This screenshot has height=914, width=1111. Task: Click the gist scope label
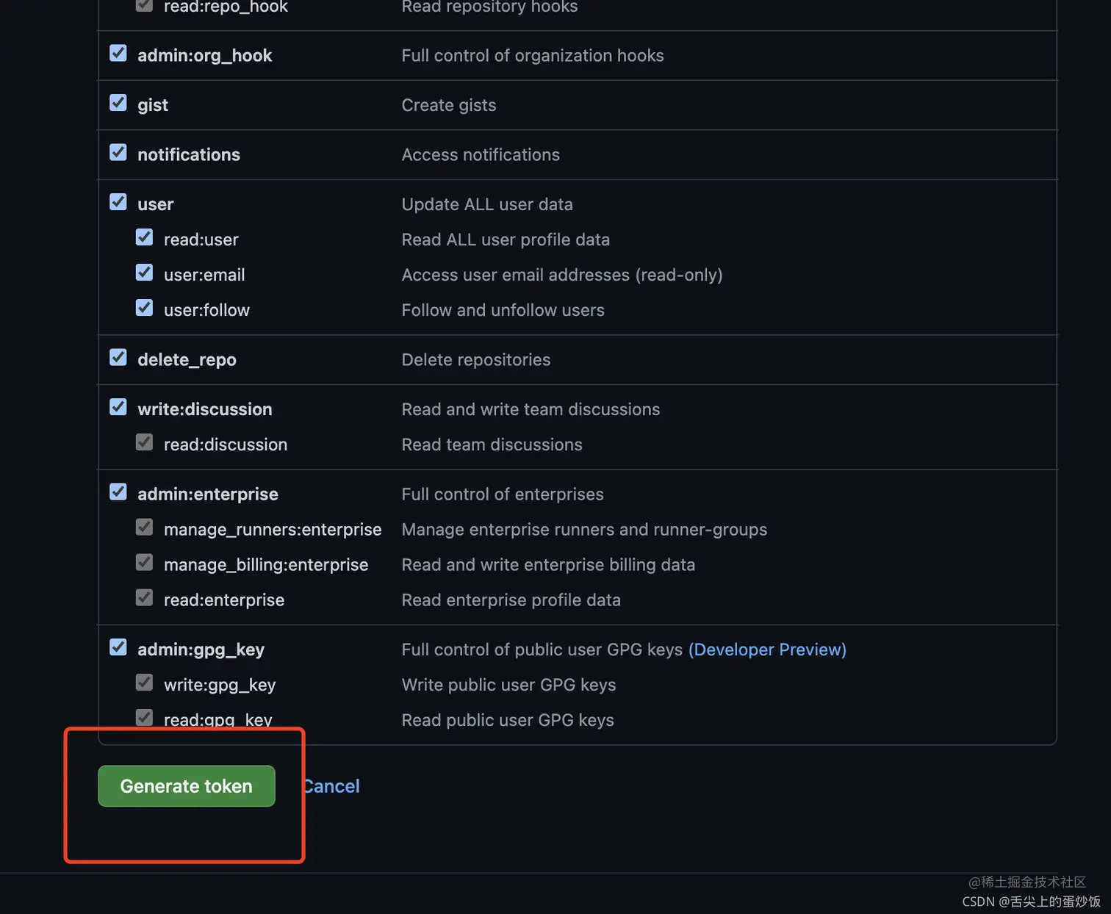[153, 105]
